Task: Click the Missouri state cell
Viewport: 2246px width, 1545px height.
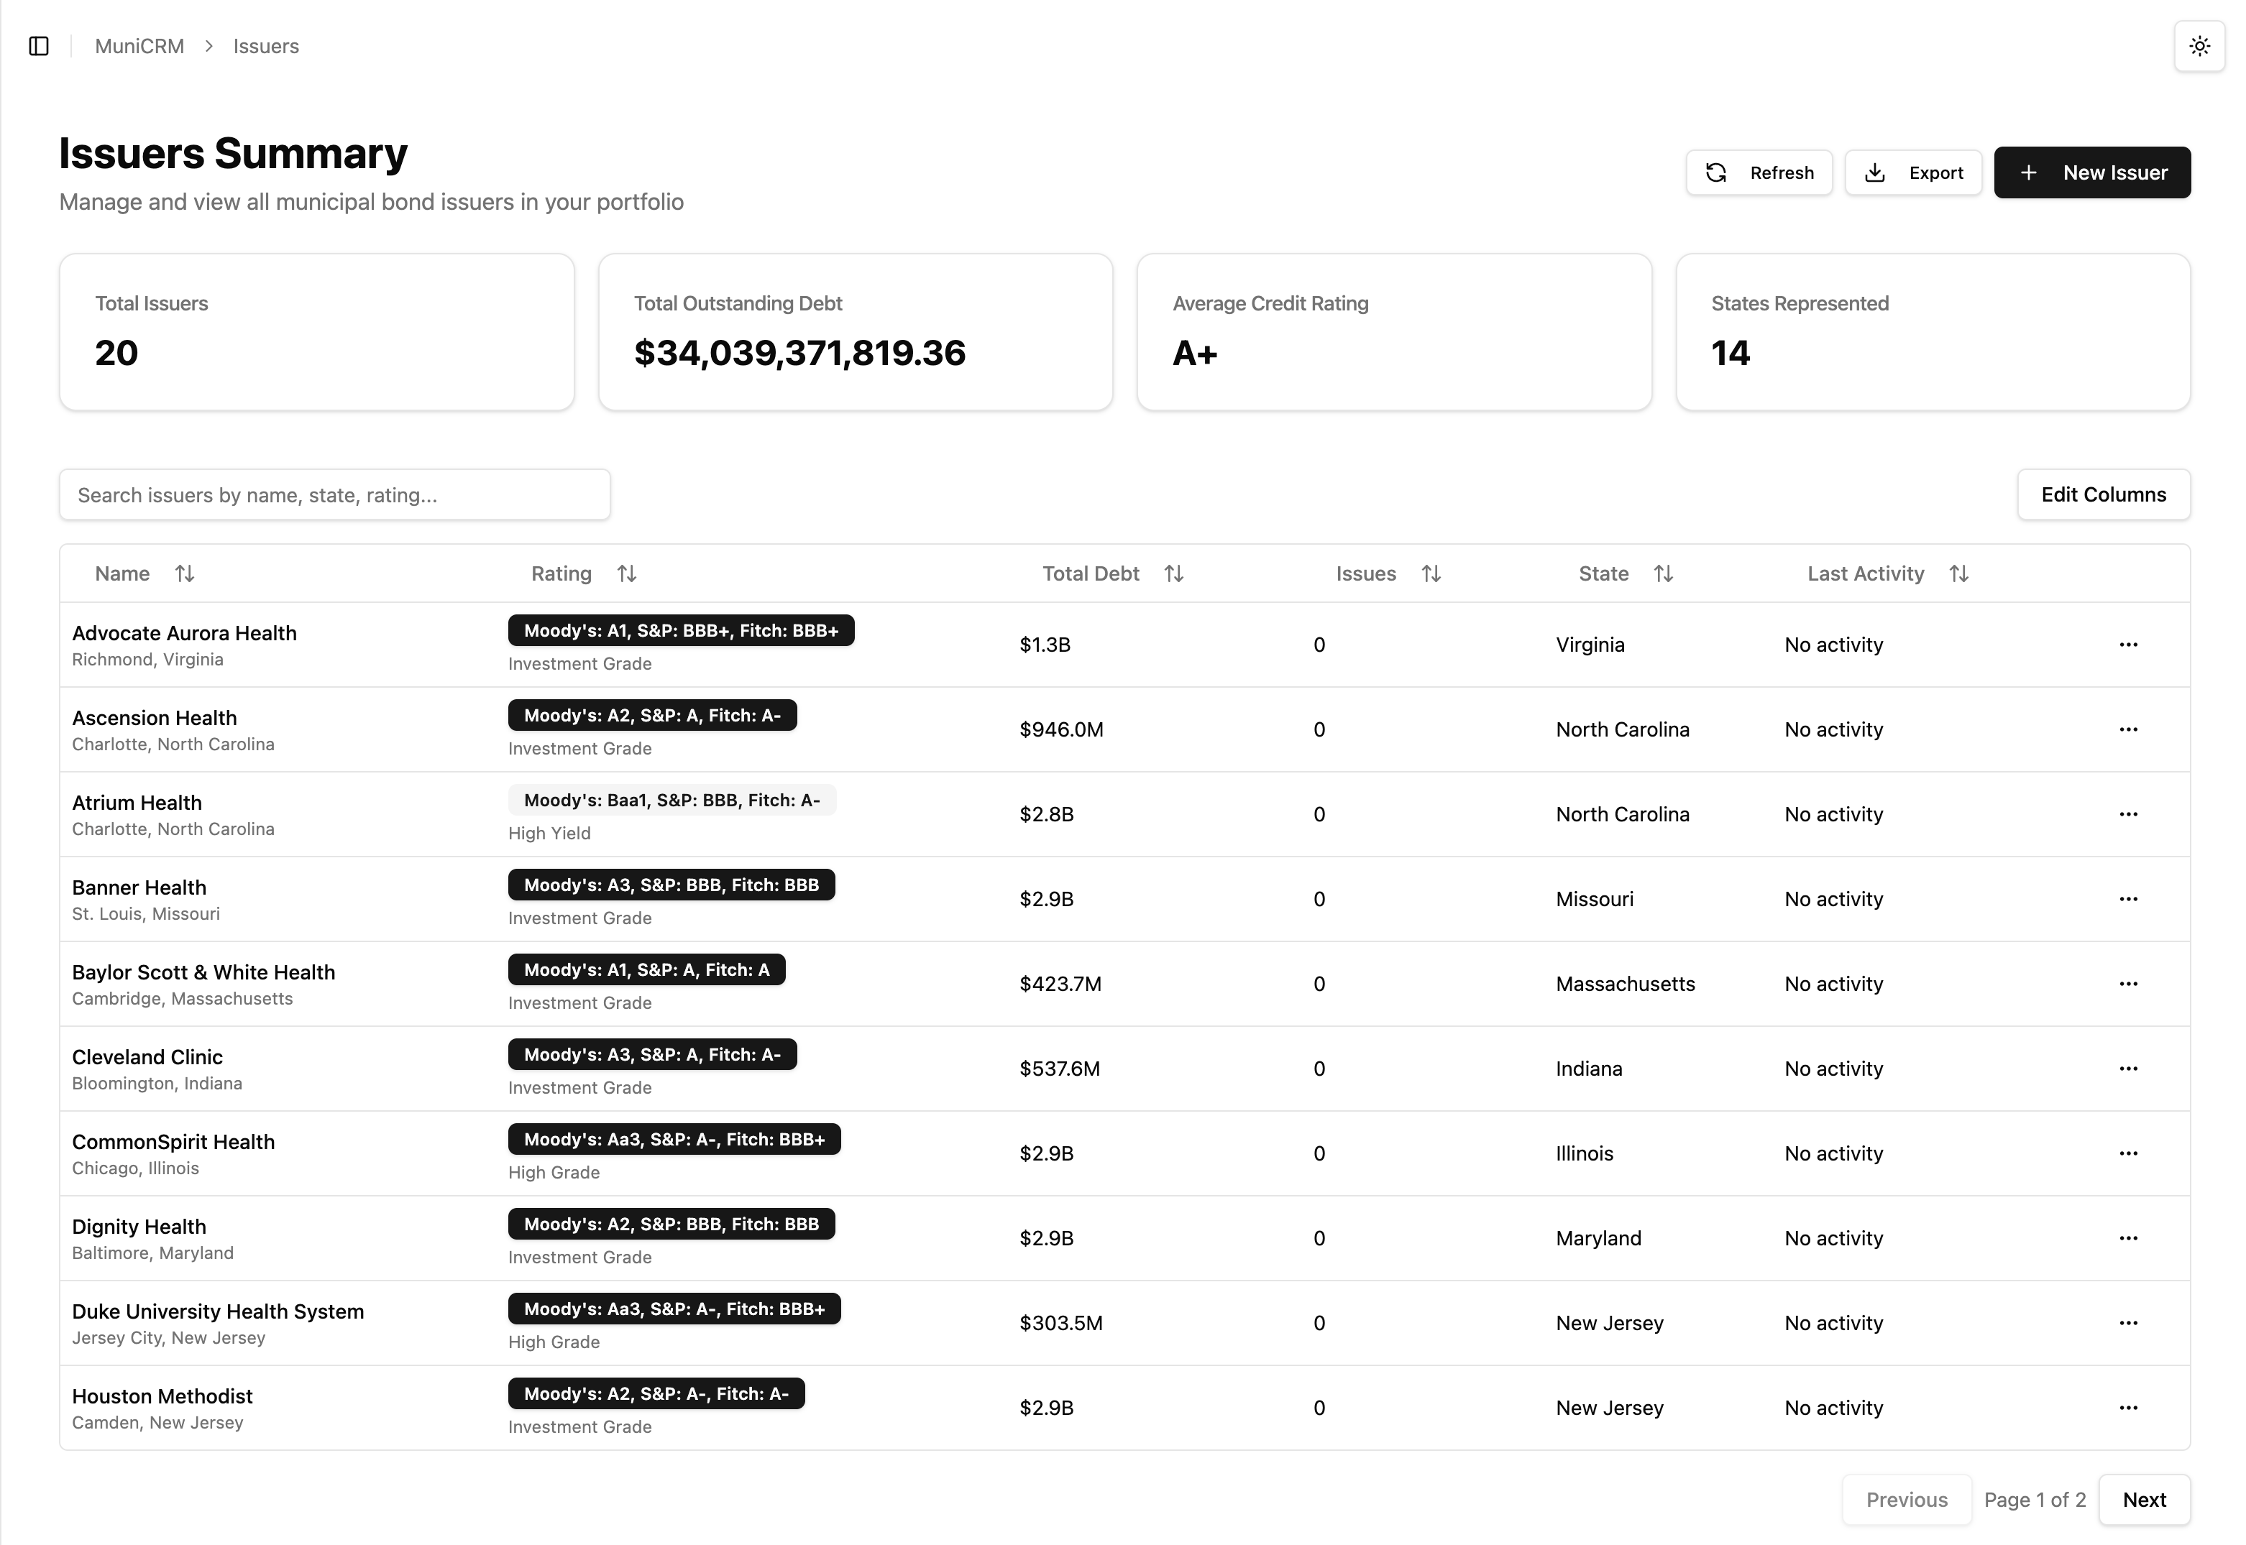Action: 1595,899
